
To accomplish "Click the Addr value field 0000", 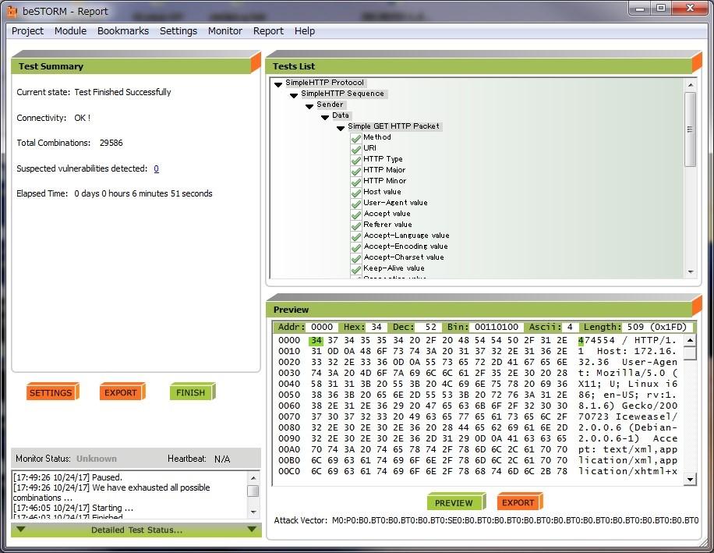I will (322, 327).
